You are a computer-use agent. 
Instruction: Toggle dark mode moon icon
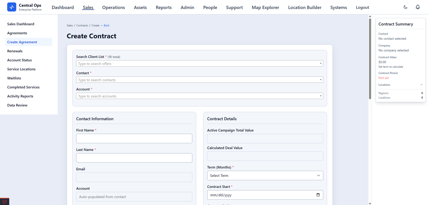(x=405, y=7)
